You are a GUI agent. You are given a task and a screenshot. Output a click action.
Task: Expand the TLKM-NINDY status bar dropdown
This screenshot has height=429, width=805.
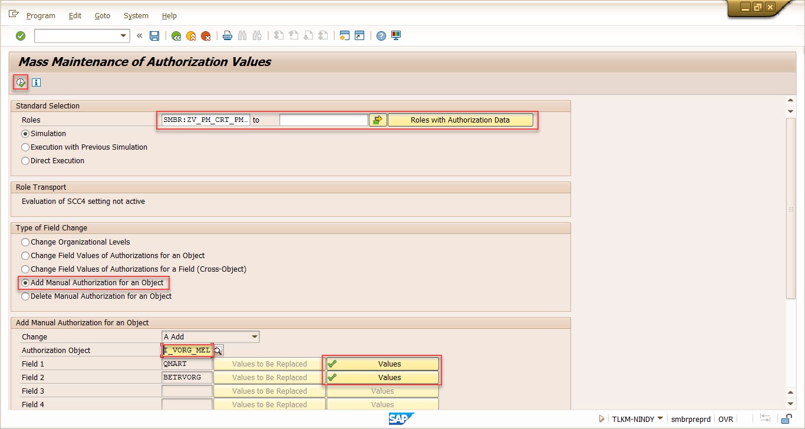pyautogui.click(x=660, y=419)
